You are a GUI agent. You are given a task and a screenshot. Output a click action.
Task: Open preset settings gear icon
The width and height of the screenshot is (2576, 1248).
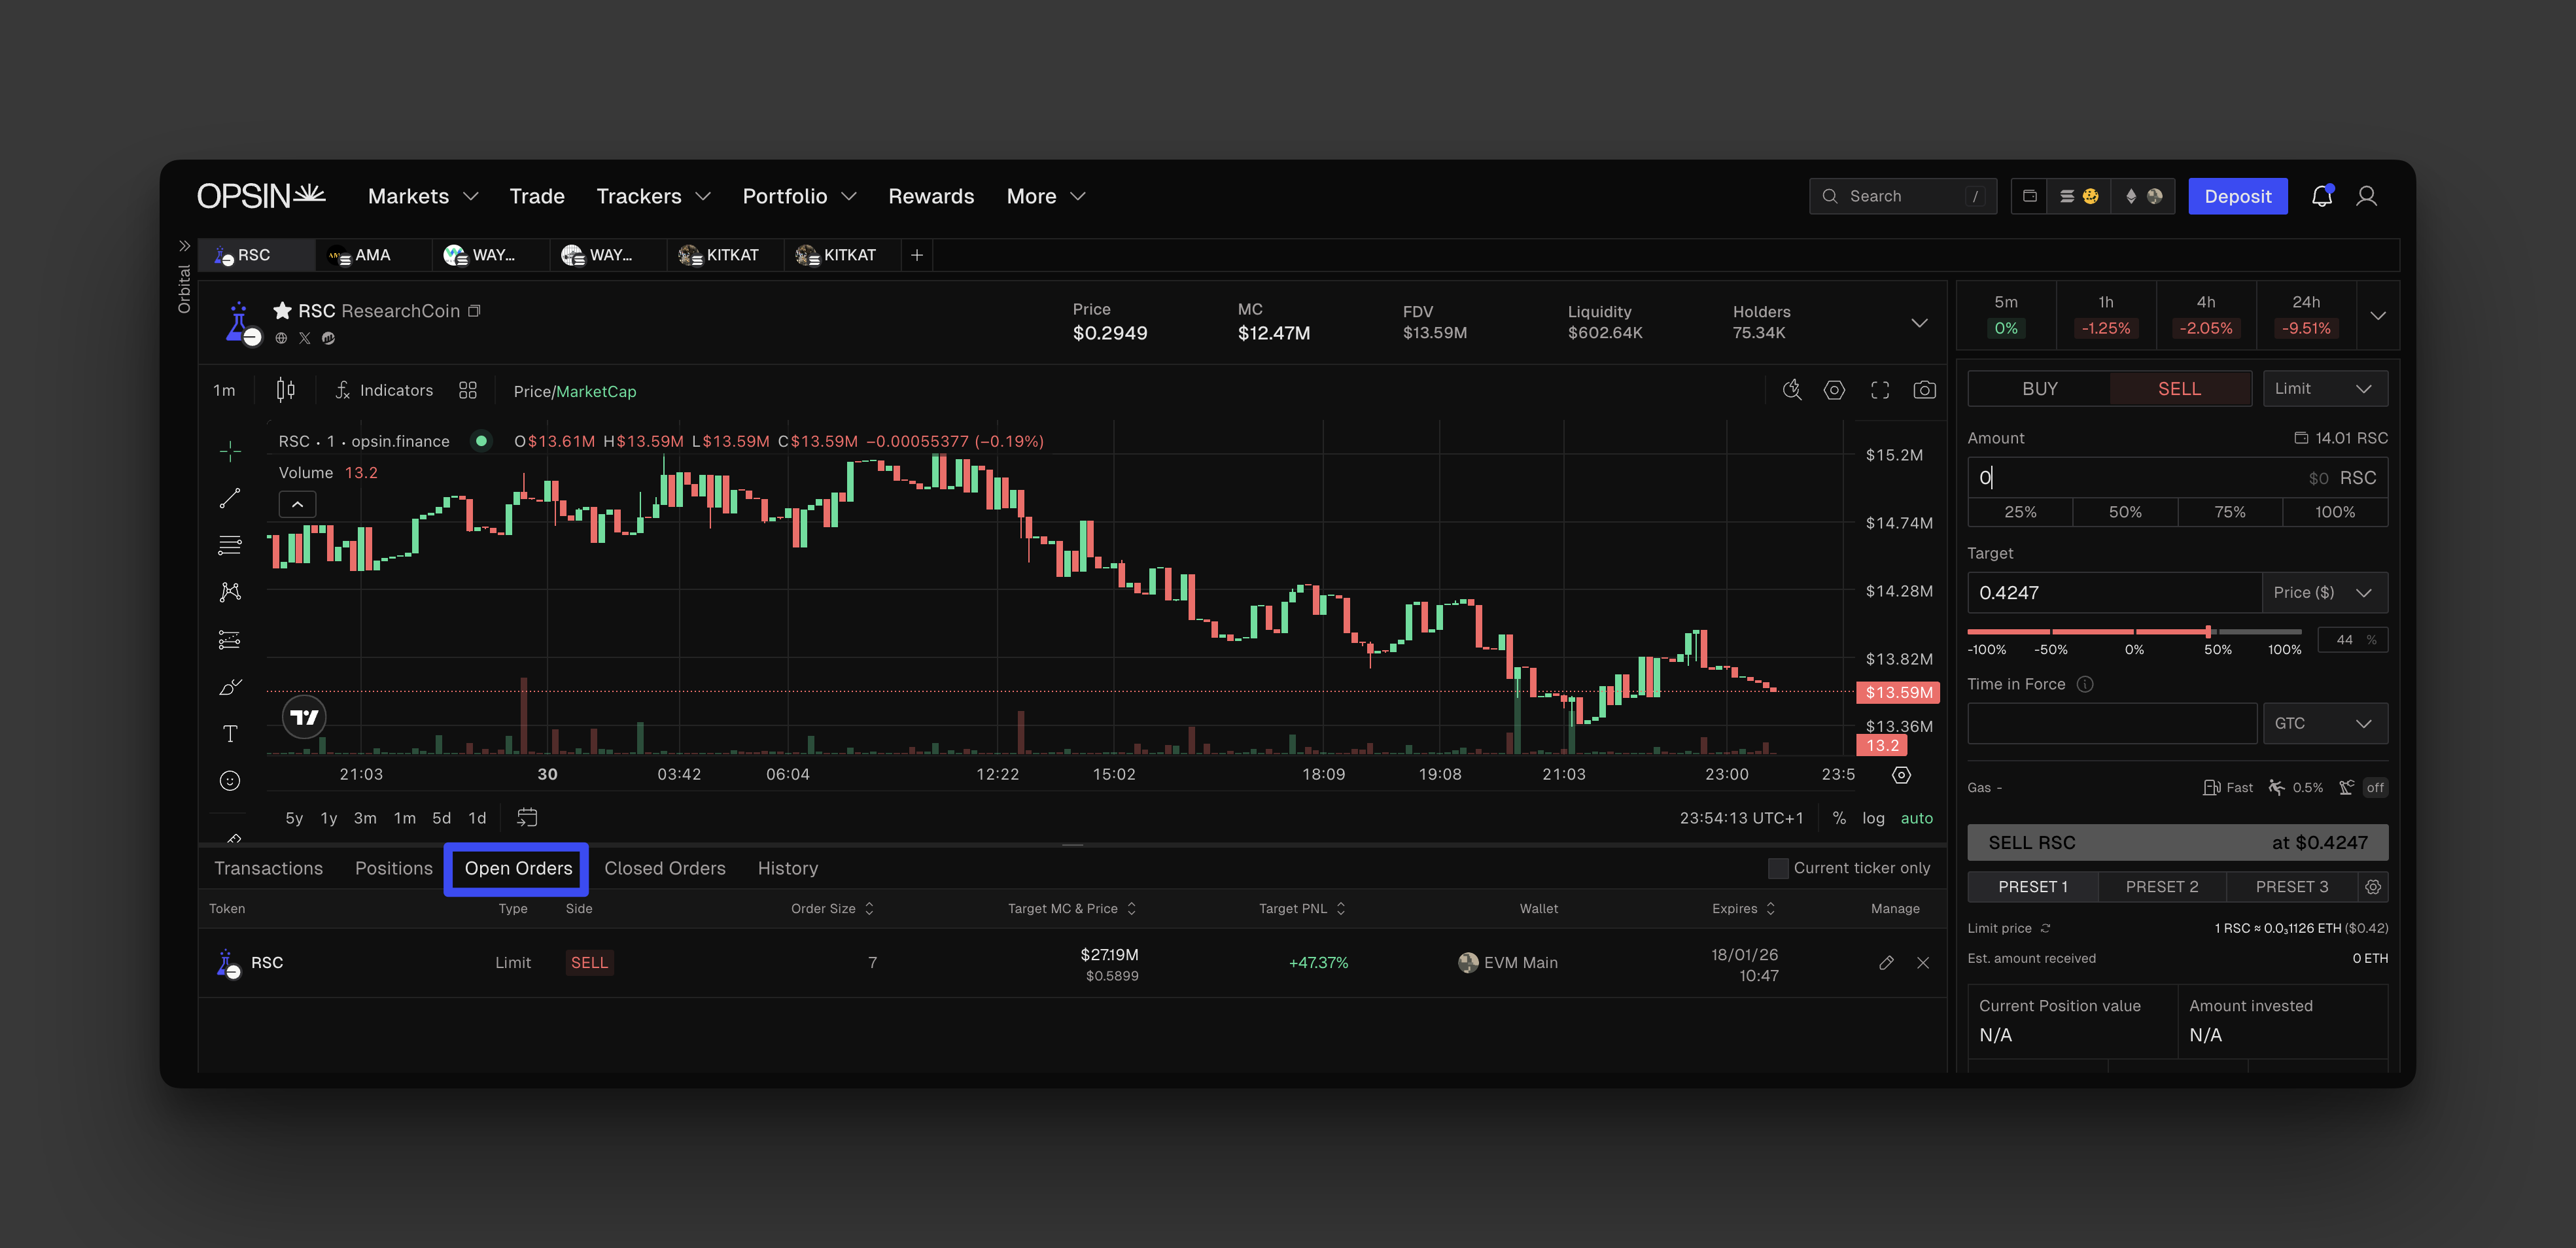[x=2373, y=887]
